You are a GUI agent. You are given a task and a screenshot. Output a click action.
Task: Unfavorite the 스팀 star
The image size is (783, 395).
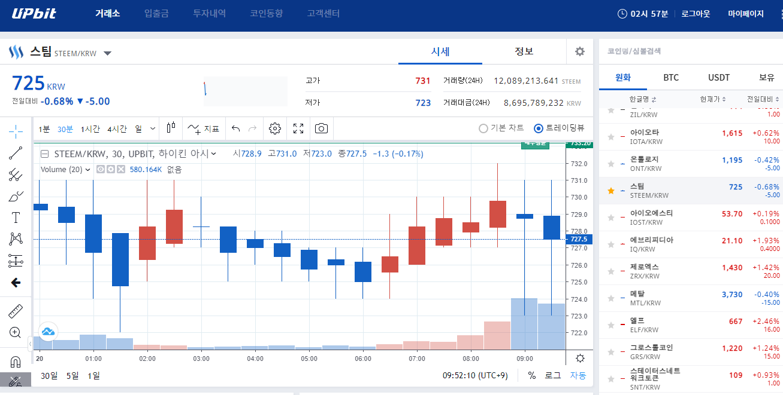point(611,191)
